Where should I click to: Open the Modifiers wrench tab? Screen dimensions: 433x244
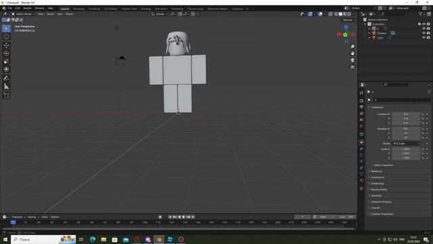click(x=361, y=149)
